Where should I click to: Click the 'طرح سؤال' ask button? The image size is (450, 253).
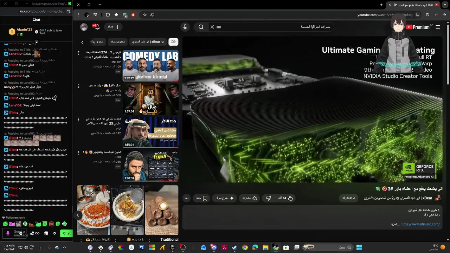(x=225, y=198)
